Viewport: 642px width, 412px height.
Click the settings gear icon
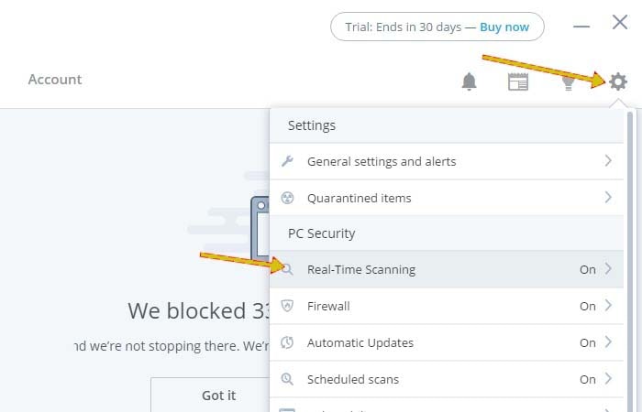click(x=618, y=81)
